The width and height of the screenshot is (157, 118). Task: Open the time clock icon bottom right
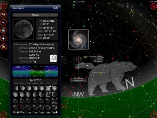(153, 114)
